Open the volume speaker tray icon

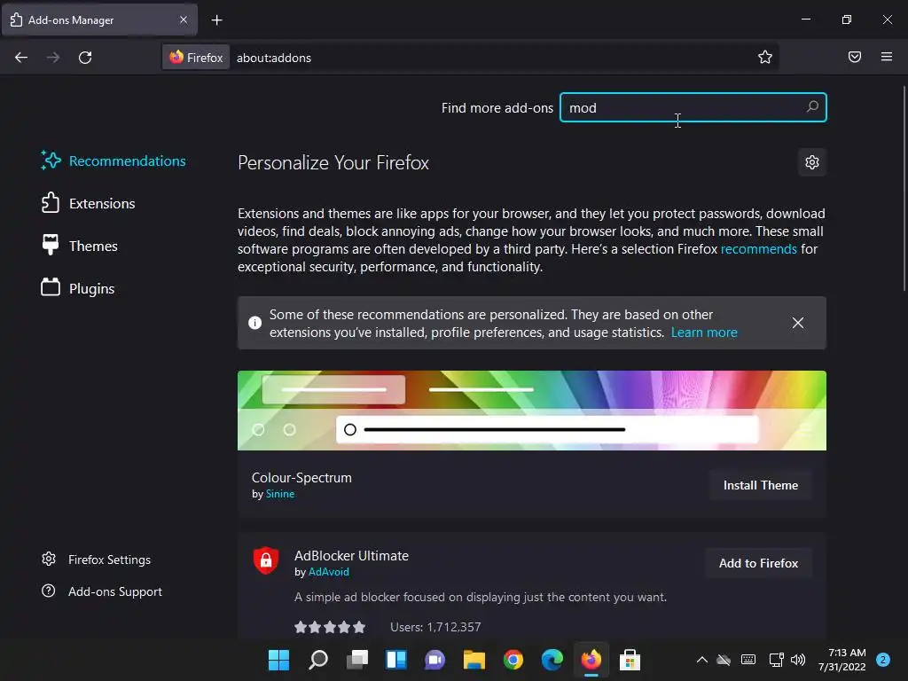(x=798, y=660)
